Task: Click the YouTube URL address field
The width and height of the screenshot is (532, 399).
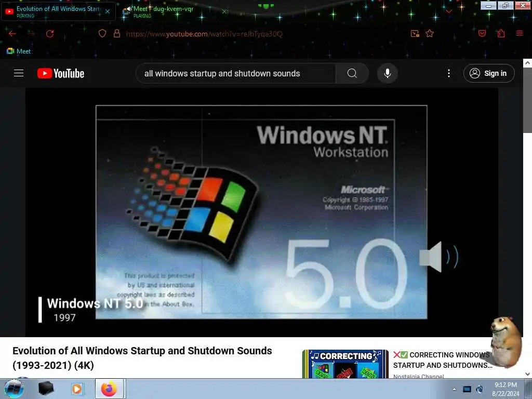Action: pyautogui.click(x=204, y=34)
